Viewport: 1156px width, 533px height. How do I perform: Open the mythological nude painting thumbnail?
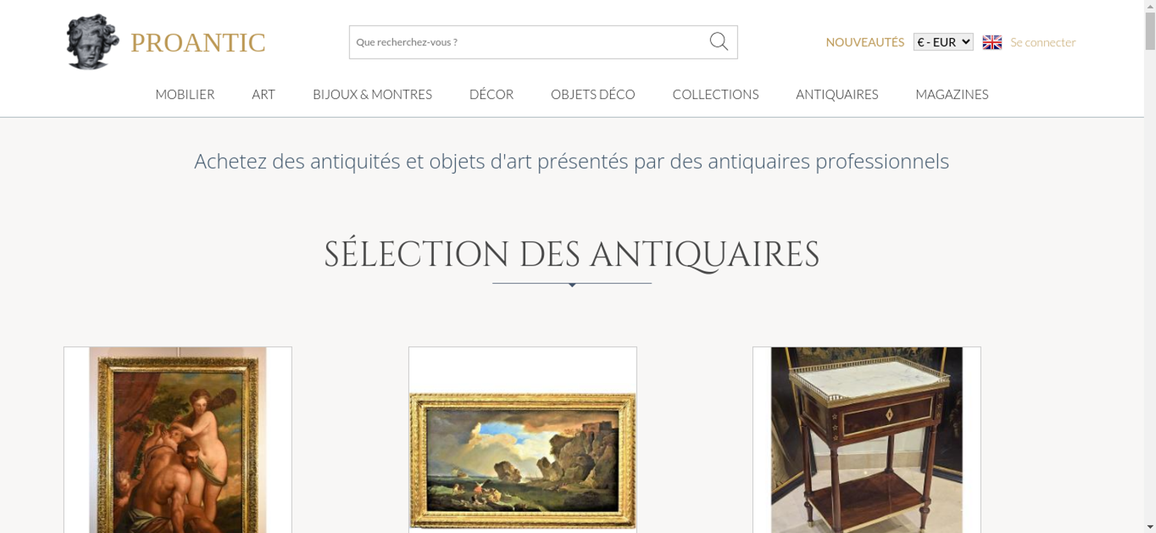tap(177, 440)
